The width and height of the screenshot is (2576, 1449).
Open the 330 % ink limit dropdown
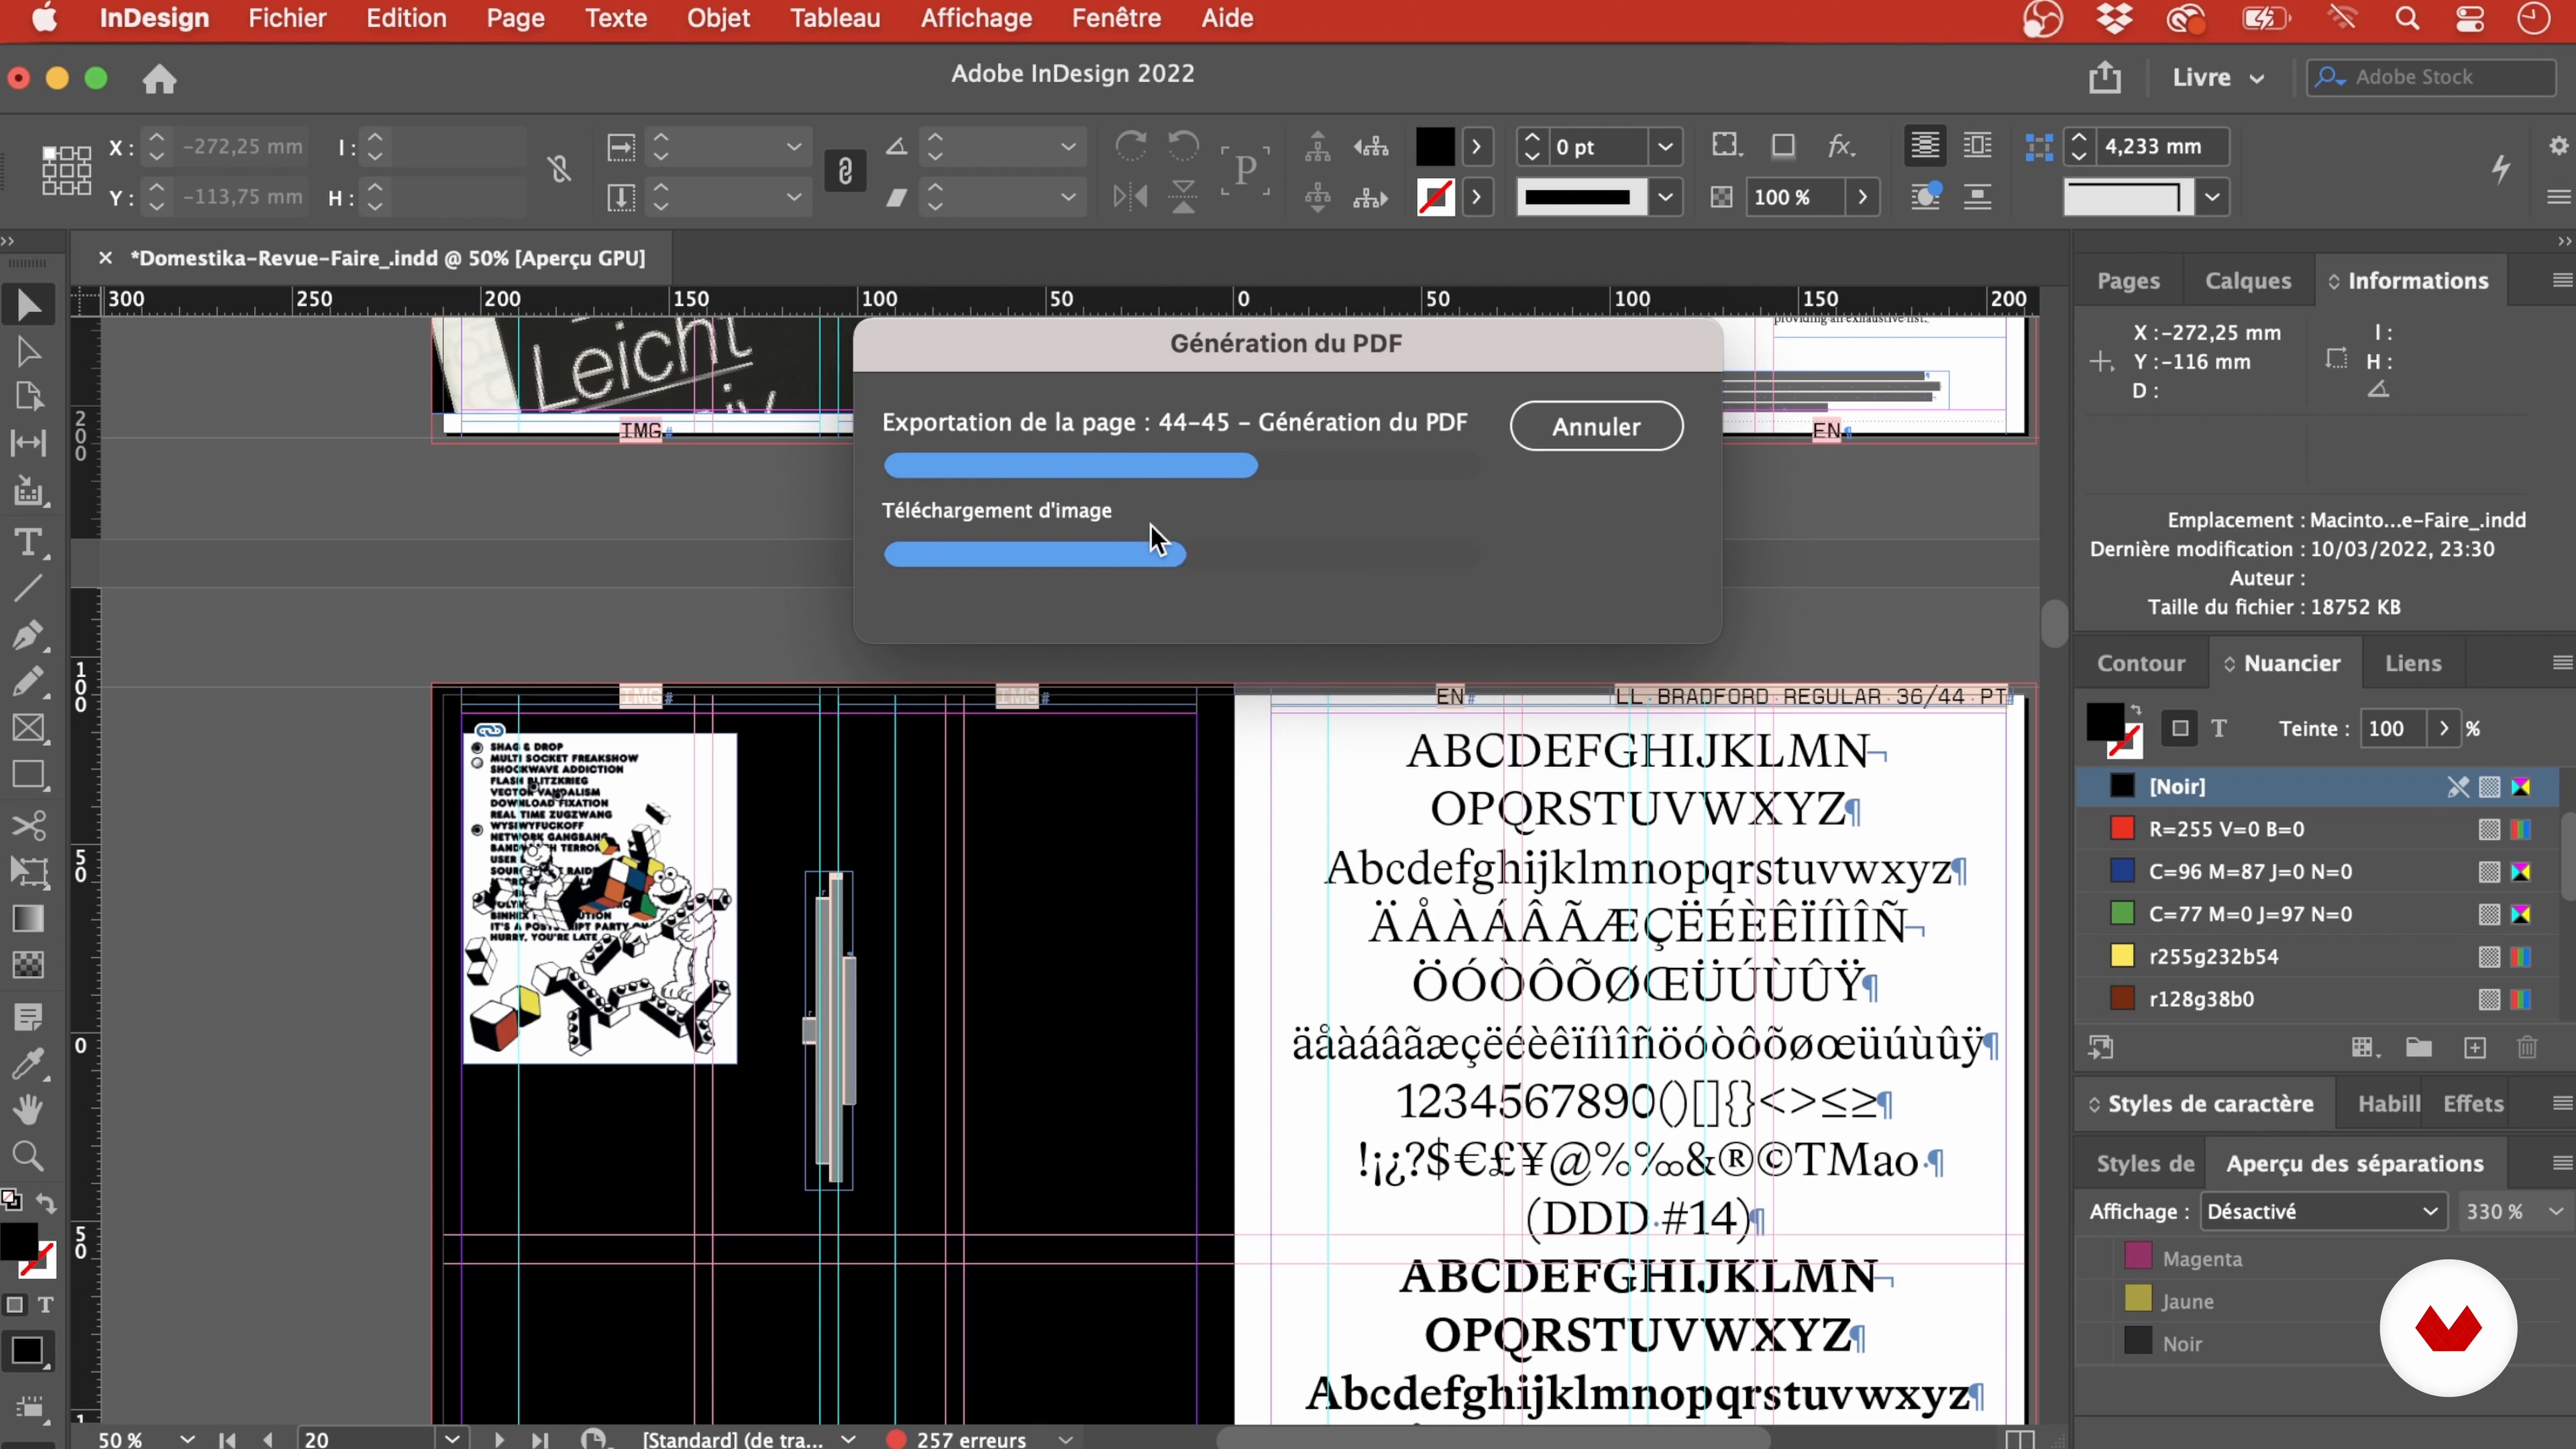(x=2555, y=1211)
